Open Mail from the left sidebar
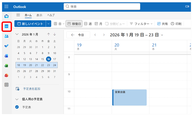This screenshot has height=117, width=193. point(6,16)
